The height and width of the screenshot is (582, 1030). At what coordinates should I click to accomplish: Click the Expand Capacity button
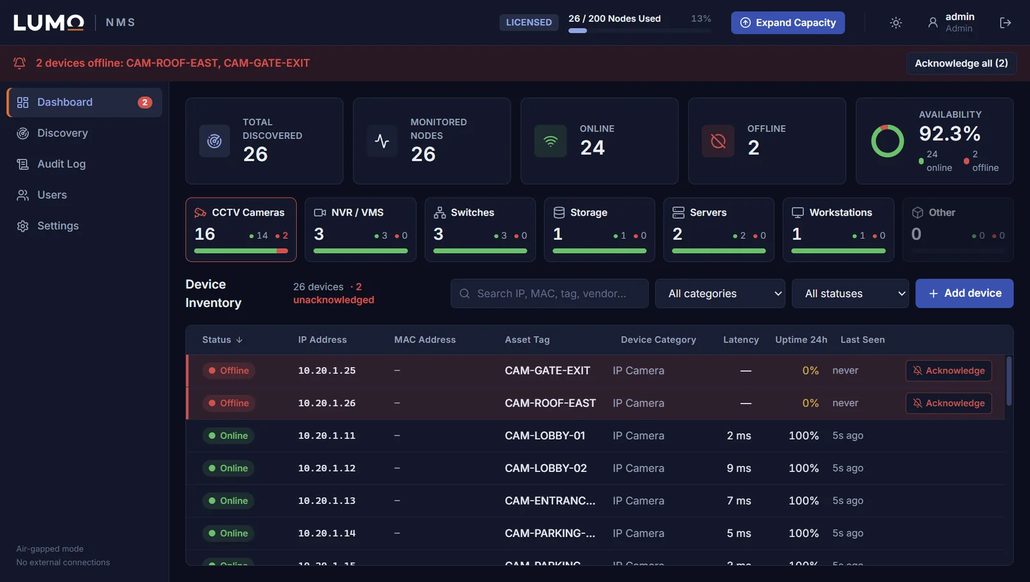pos(788,23)
